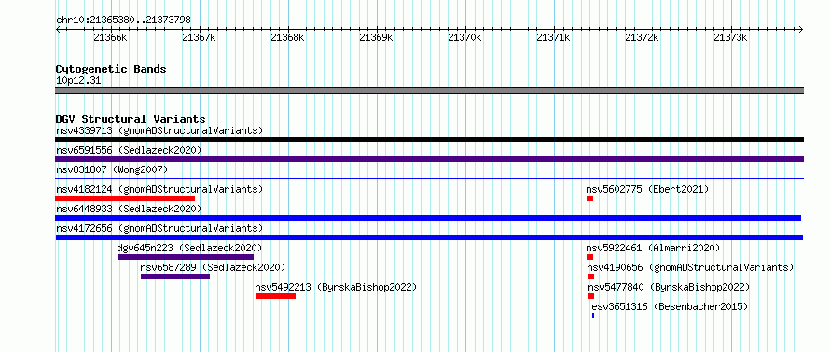Viewport: 830px width, 352px height.
Task: Select the purple nsv6591556 variant bar
Action: [x=429, y=159]
